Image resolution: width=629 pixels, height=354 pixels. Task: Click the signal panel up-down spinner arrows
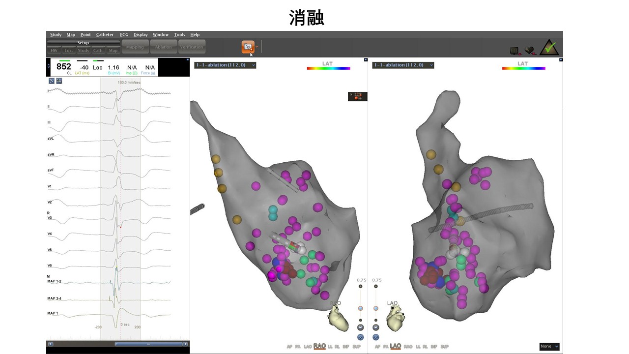(x=49, y=65)
